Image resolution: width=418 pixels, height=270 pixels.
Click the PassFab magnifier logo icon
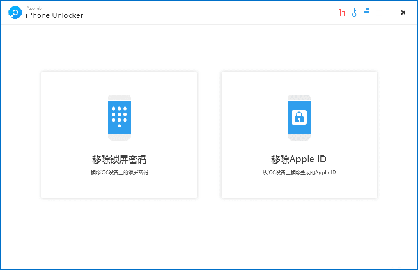(x=15, y=13)
